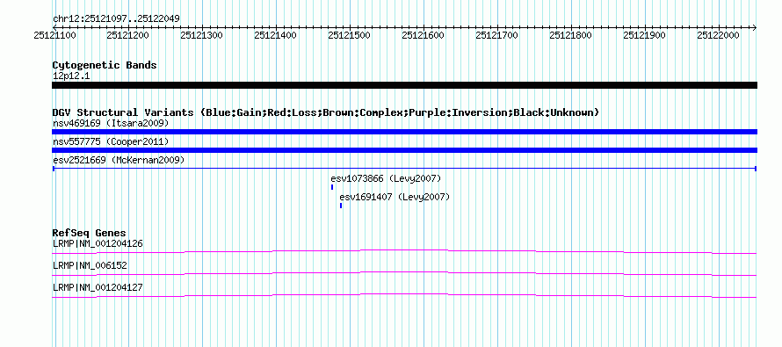Select the magenta LRMP|NM_006152 transcript line

(x=404, y=273)
